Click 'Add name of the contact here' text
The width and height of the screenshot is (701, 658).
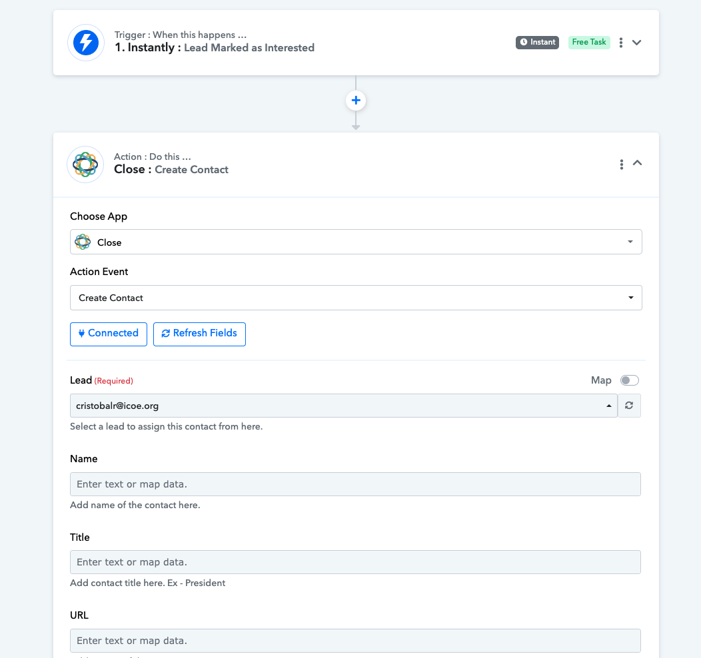pyautogui.click(x=135, y=505)
